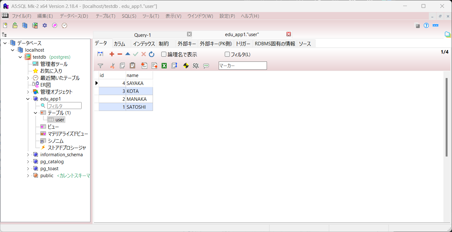Image resolution: width=452 pixels, height=232 pixels.
Task: Click the scissors cut icon
Action: [x=112, y=66]
